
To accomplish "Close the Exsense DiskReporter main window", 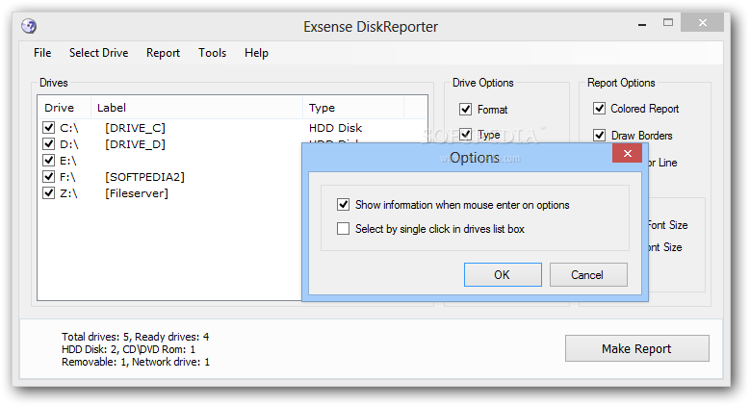I will pyautogui.click(x=702, y=22).
